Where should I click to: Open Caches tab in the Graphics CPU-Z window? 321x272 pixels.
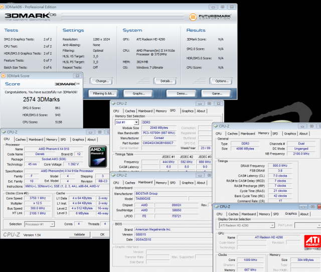233,214
